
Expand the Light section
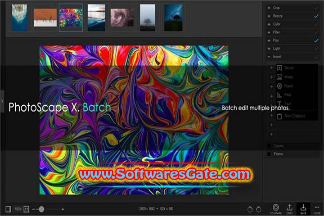point(269,49)
